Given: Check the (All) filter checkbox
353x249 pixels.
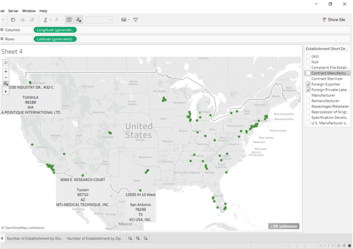Looking at the screenshot, I should click(308, 57).
